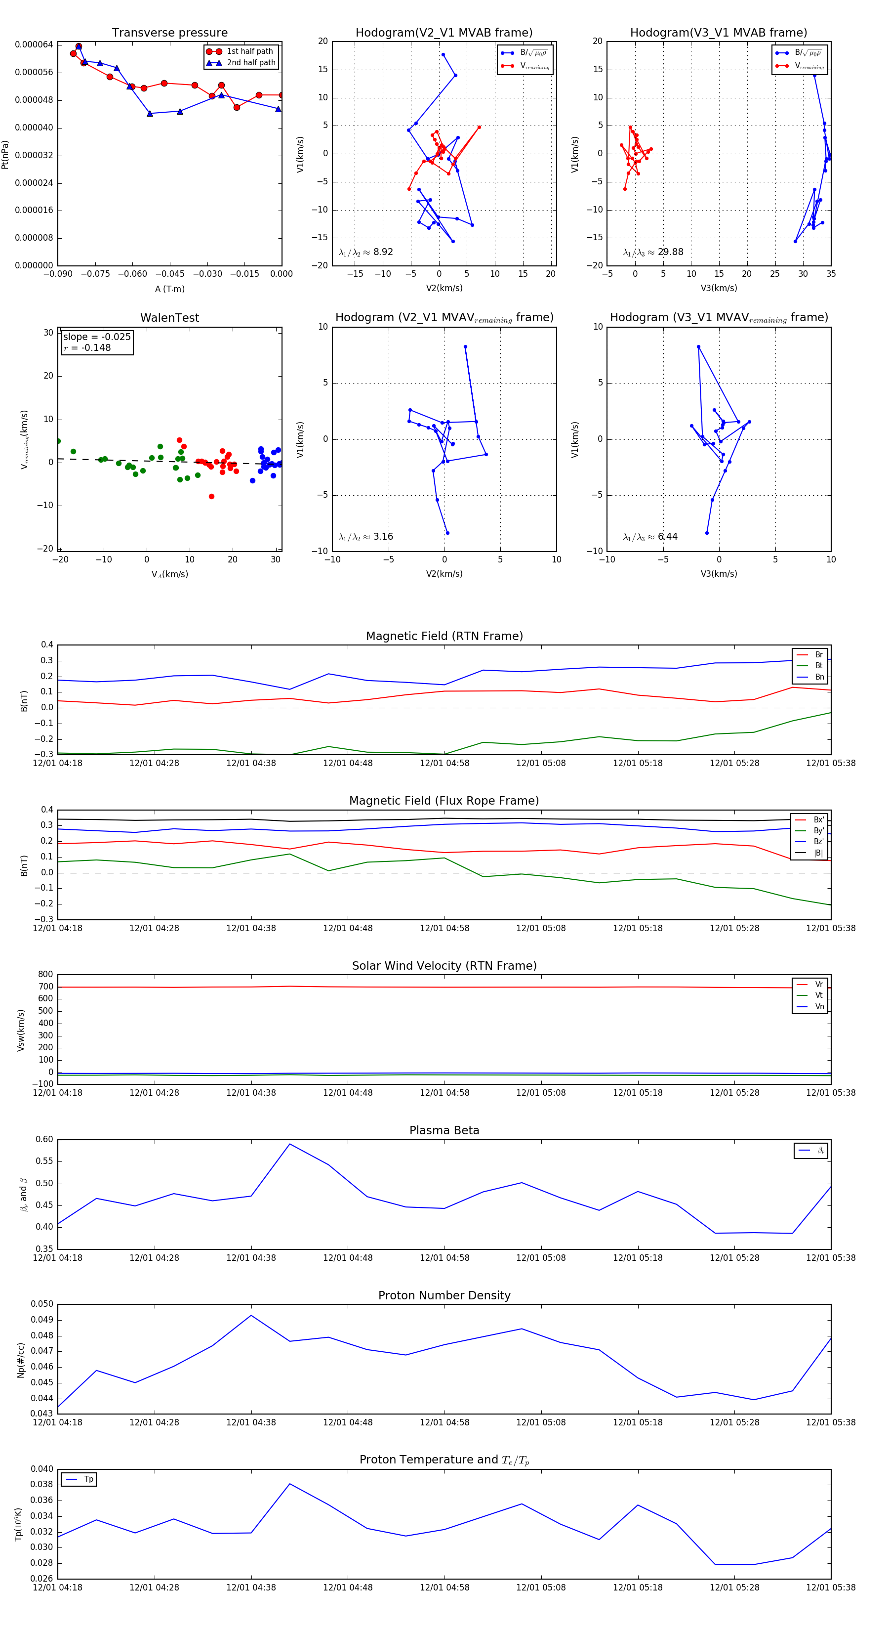
Task: Select the Vr legend entry
Action: (810, 984)
